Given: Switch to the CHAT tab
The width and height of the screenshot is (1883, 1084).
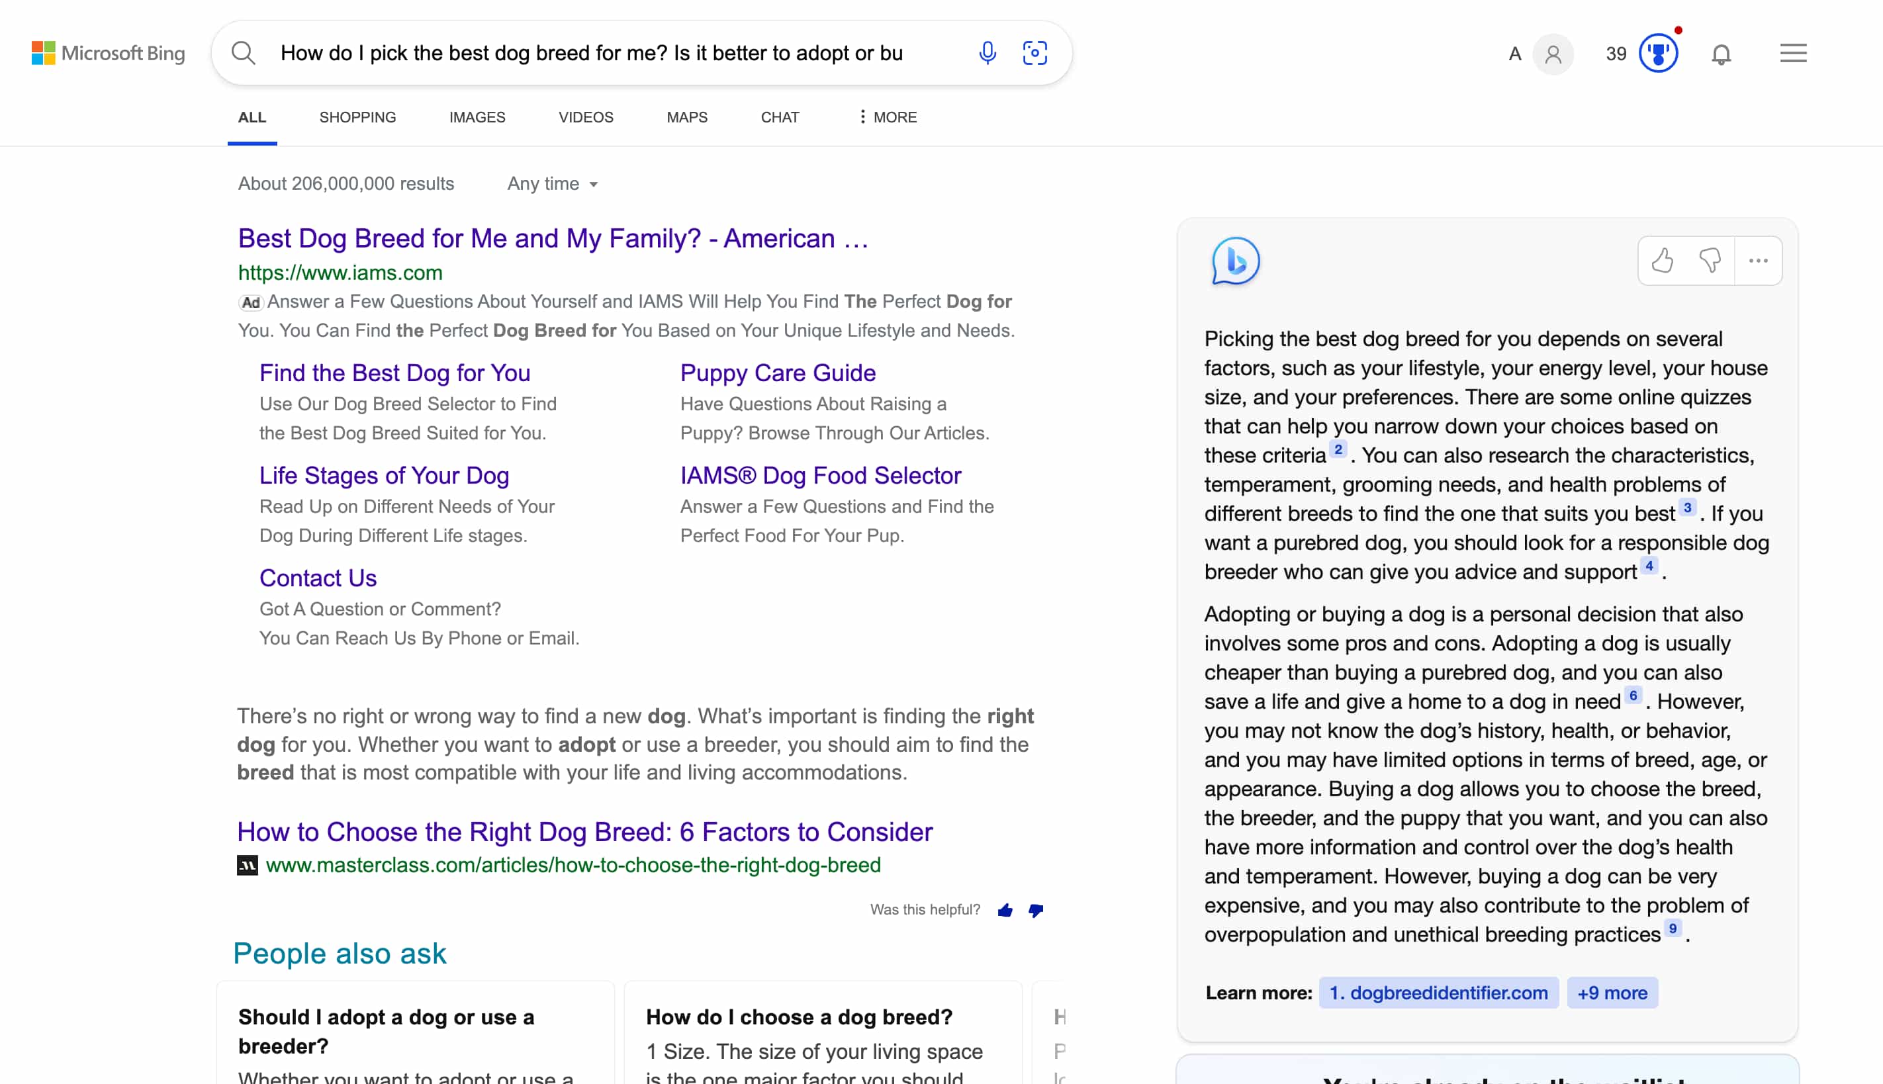Looking at the screenshot, I should point(779,117).
